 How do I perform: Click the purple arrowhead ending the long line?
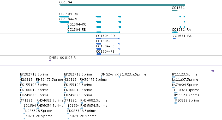pos(212,71)
